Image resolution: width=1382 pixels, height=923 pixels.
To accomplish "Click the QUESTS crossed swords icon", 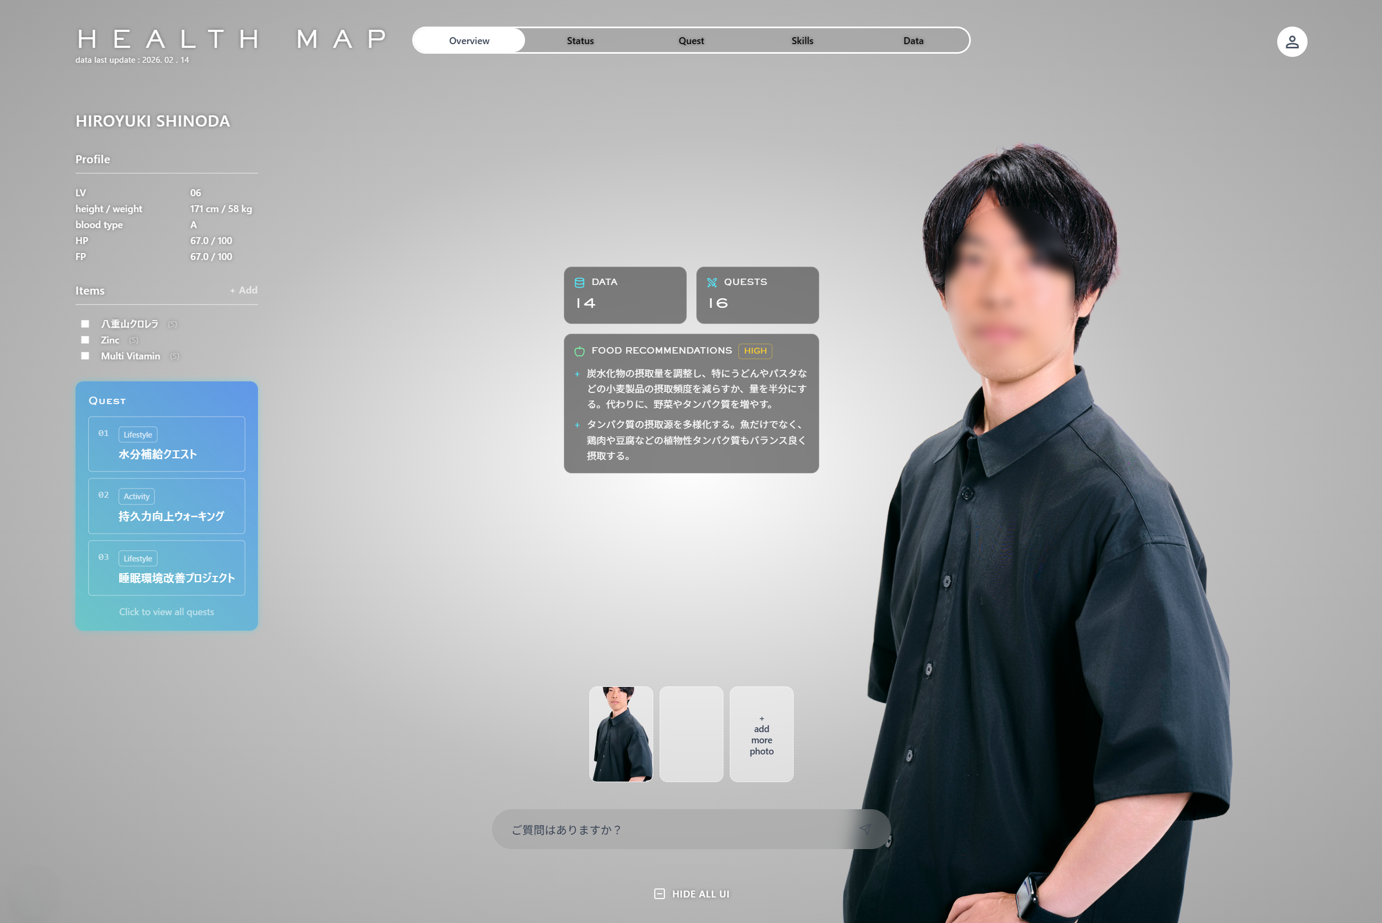I will [712, 282].
